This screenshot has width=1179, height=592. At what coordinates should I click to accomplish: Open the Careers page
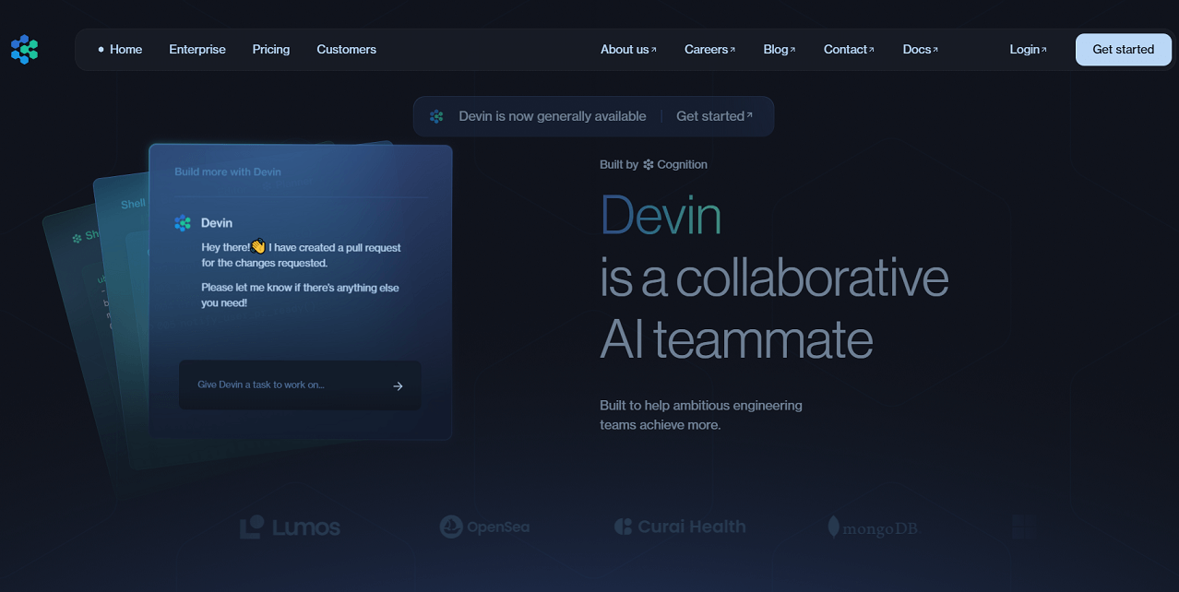tap(706, 49)
